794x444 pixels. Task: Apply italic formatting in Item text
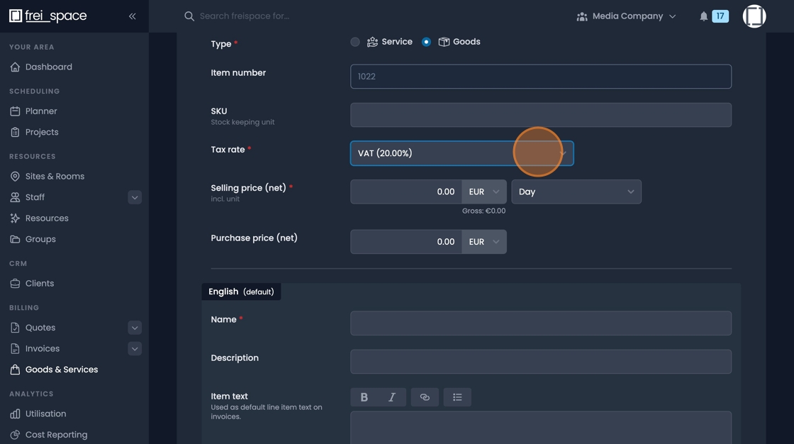click(x=392, y=397)
